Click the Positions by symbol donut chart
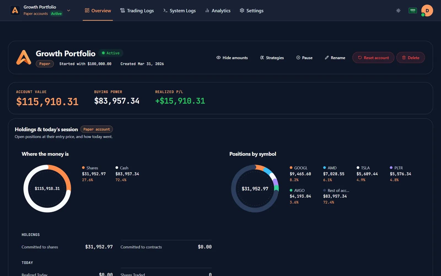This screenshot has height=276, width=441. click(255, 189)
